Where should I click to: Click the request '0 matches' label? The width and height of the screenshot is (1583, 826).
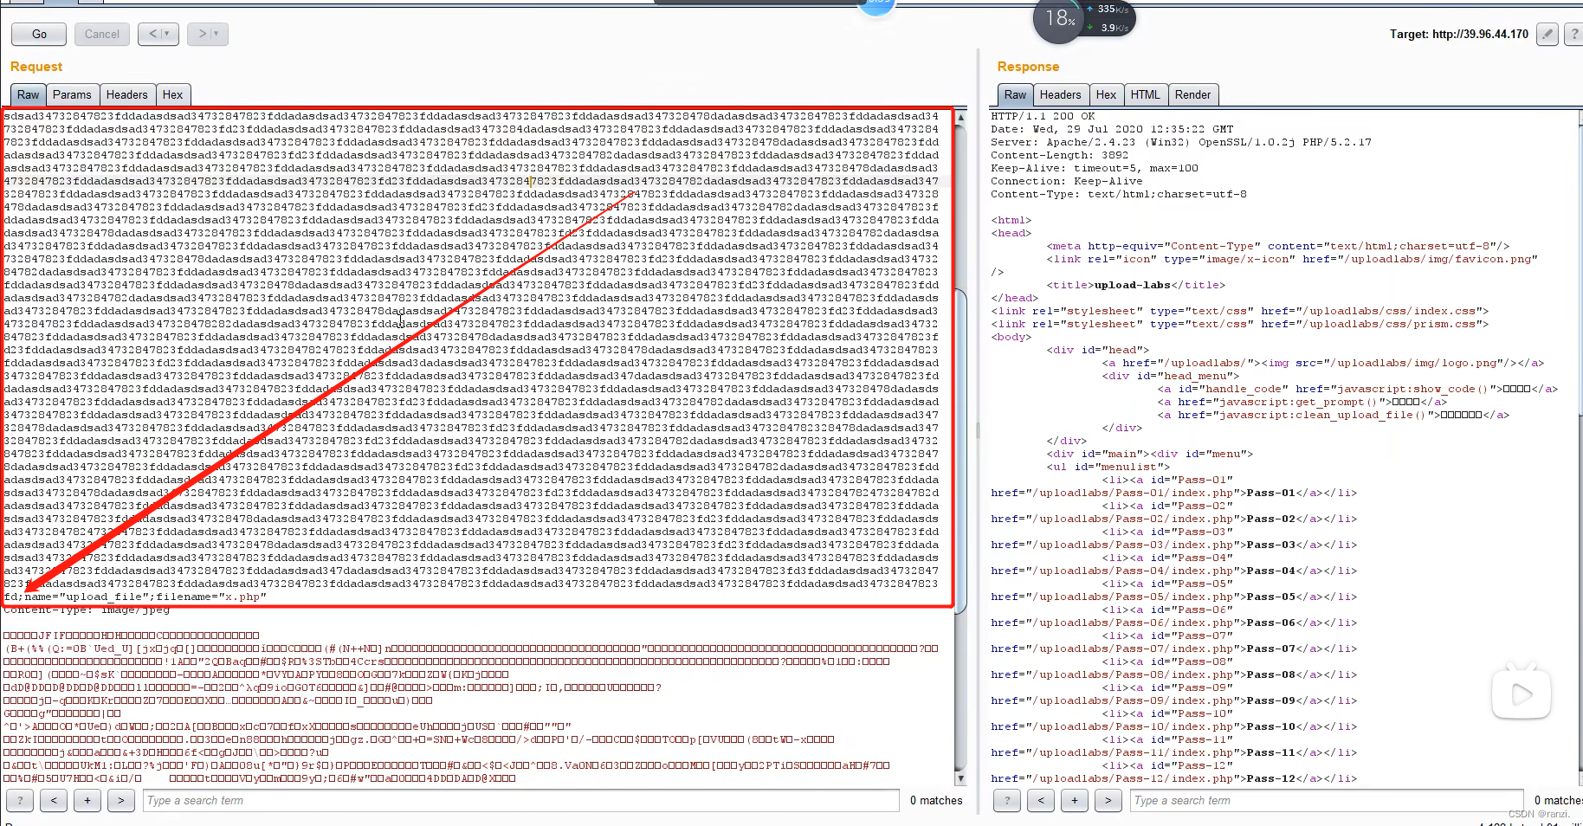click(936, 800)
